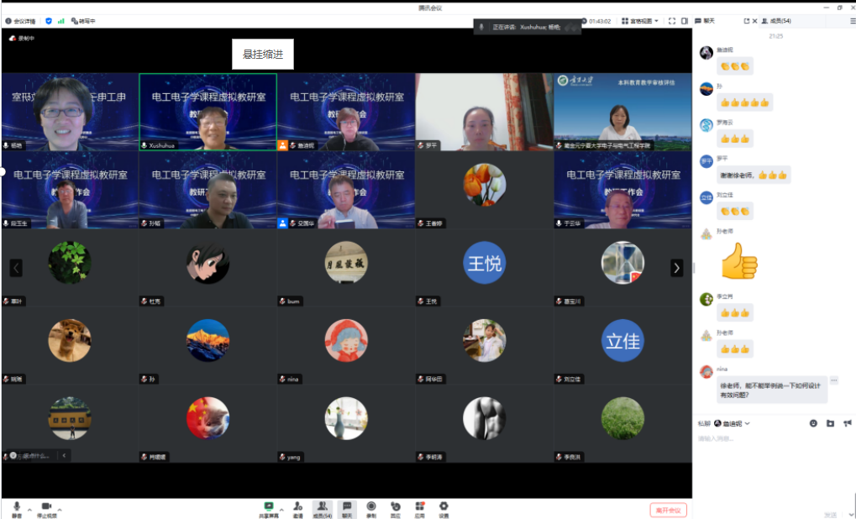Open the private chat recipient dropdown

[x=732, y=423]
